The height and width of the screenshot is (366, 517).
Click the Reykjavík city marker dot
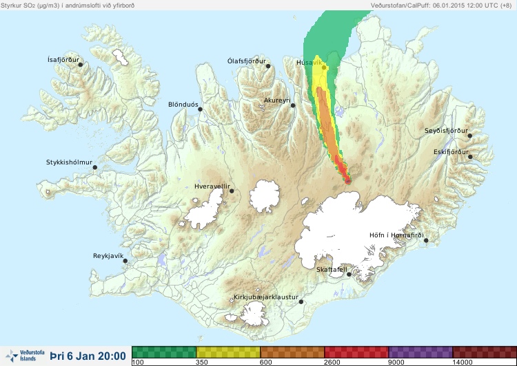click(x=125, y=261)
